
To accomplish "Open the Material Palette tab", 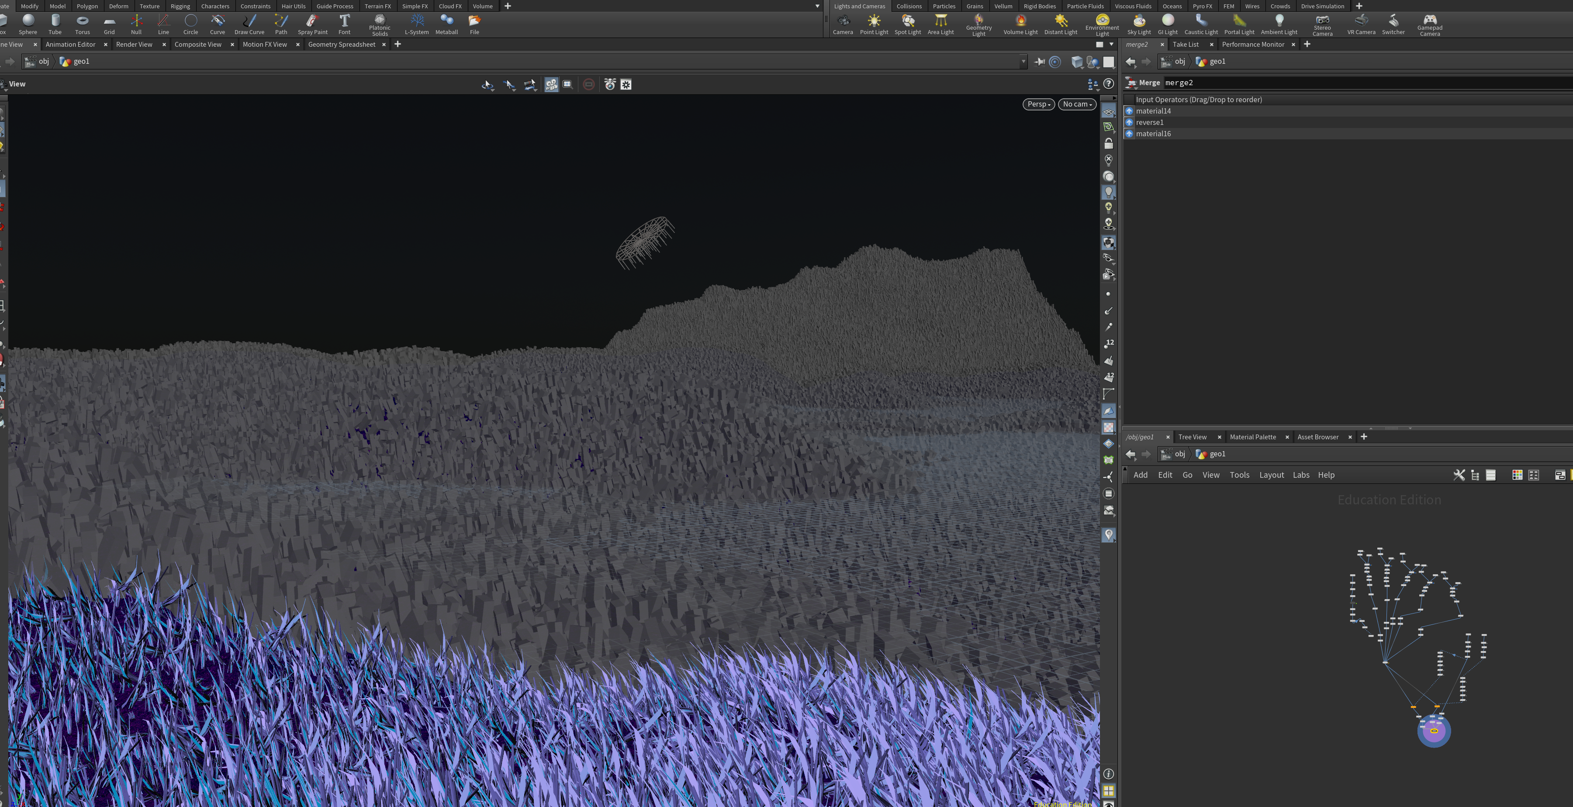I will (1252, 437).
